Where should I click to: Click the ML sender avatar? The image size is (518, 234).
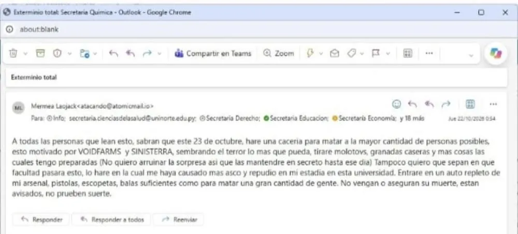point(19,108)
